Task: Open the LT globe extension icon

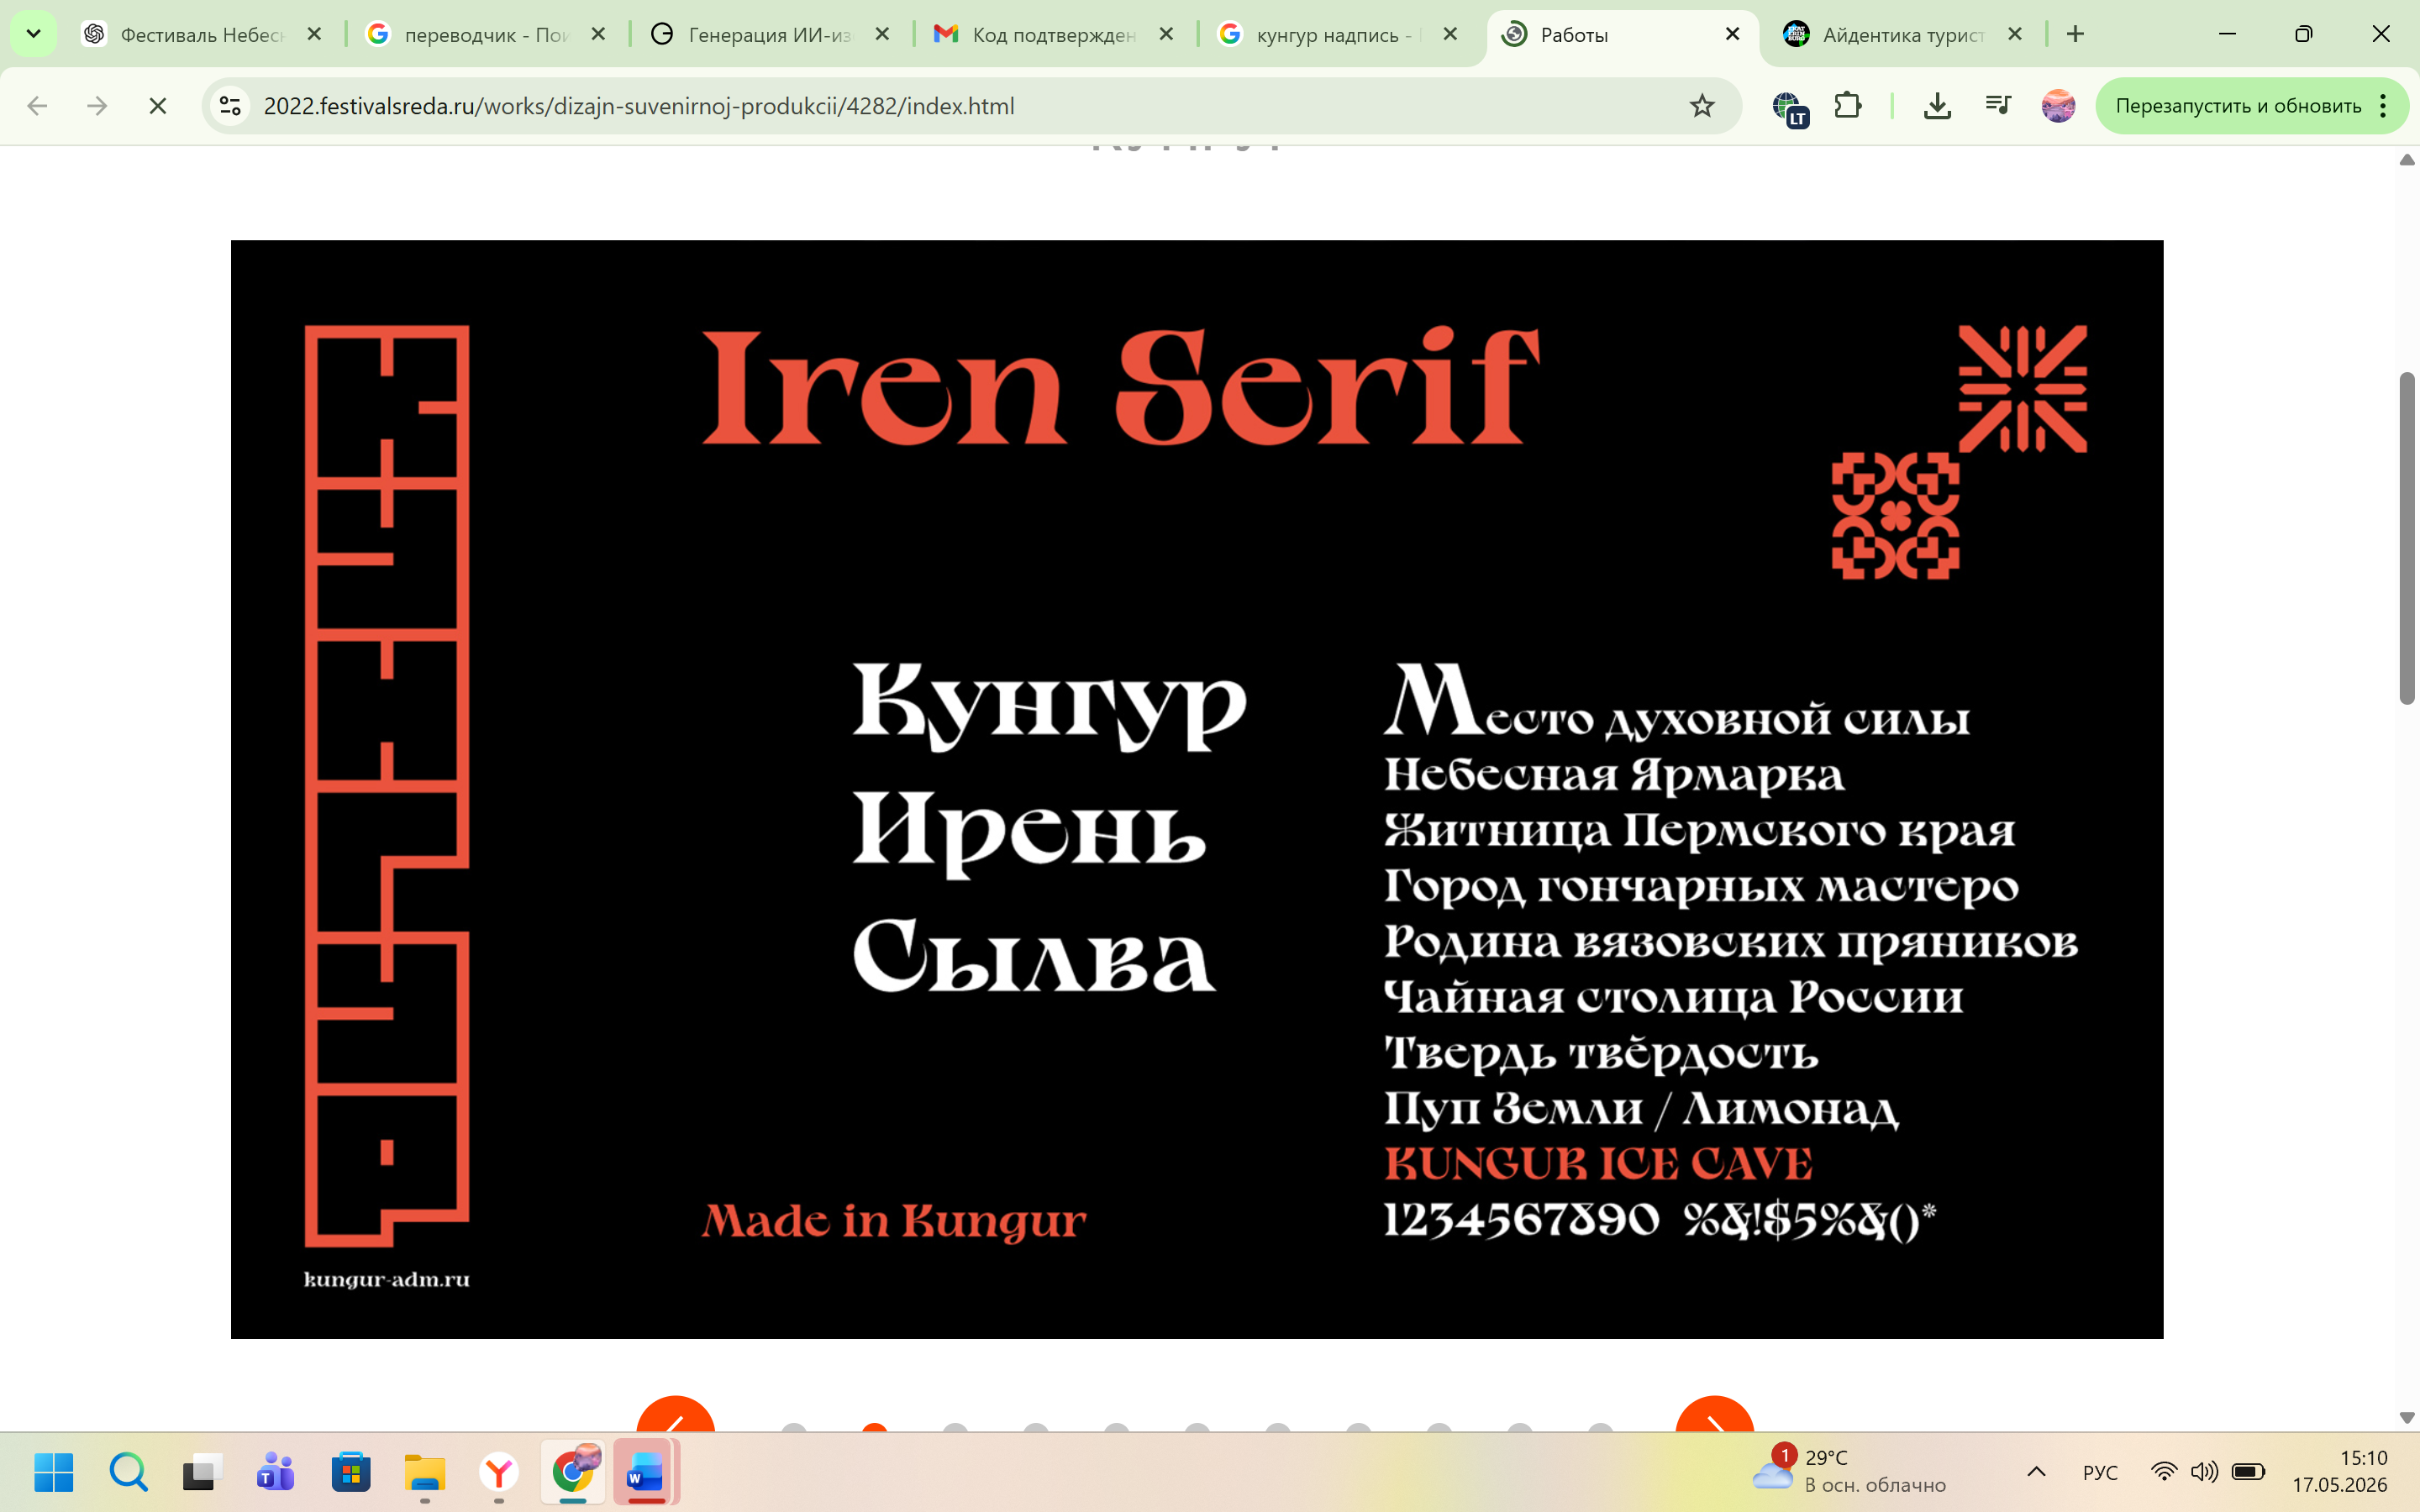Action: click(x=1789, y=108)
